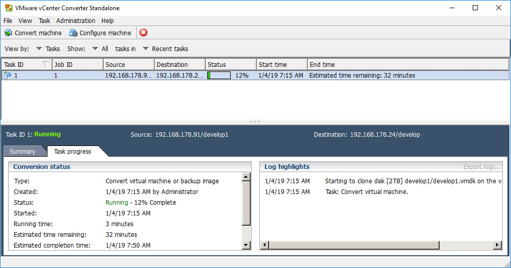511x268 pixels.
Task: Click the 12% text in task row
Action: pos(242,76)
